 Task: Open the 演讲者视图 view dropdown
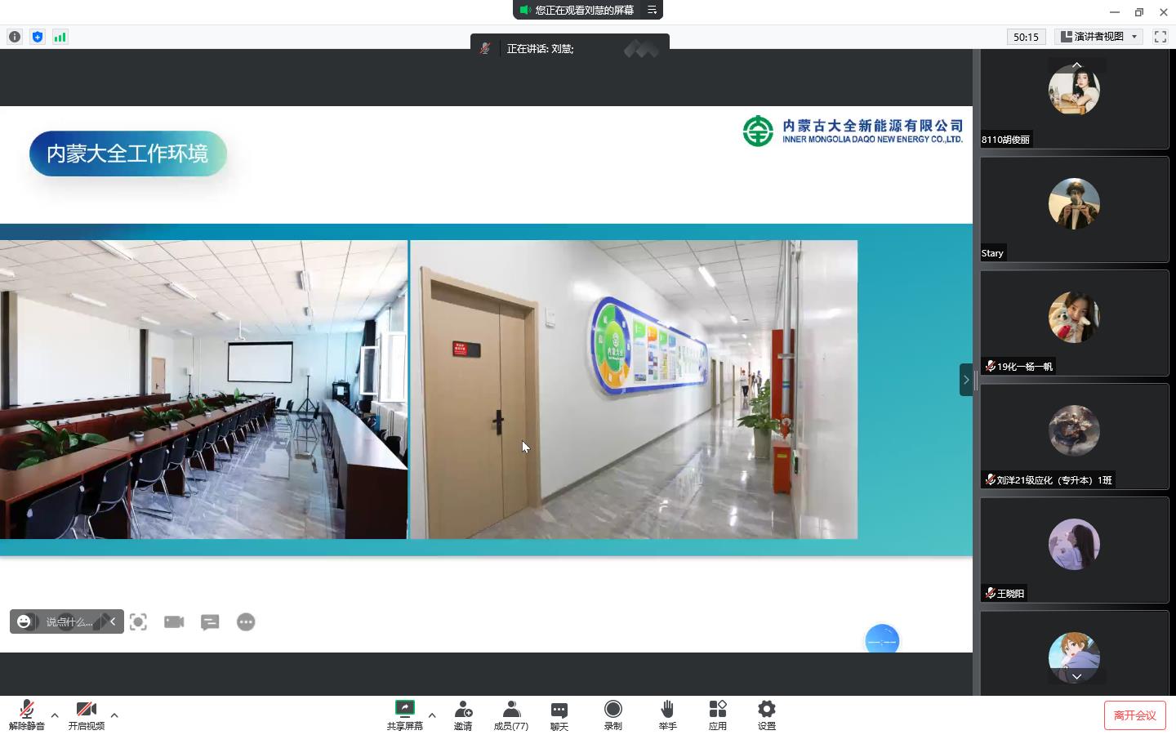[1098, 37]
